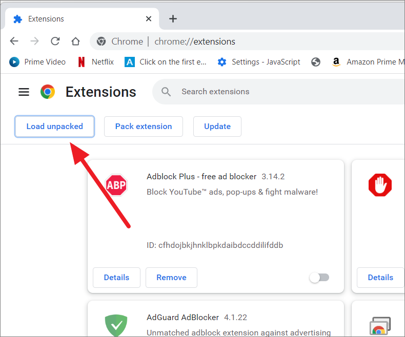Click the AdGuard green shield icon
The image size is (405, 337).
(116, 325)
